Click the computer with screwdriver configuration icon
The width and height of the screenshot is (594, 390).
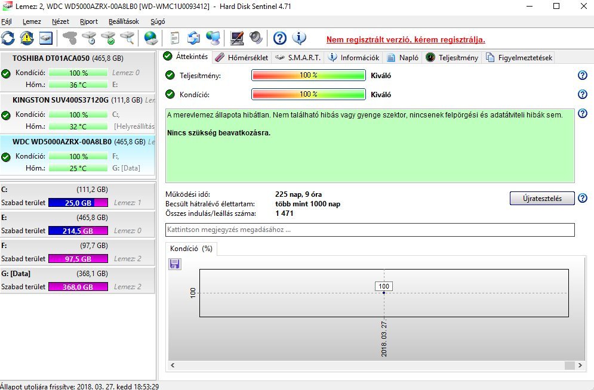[x=237, y=38]
